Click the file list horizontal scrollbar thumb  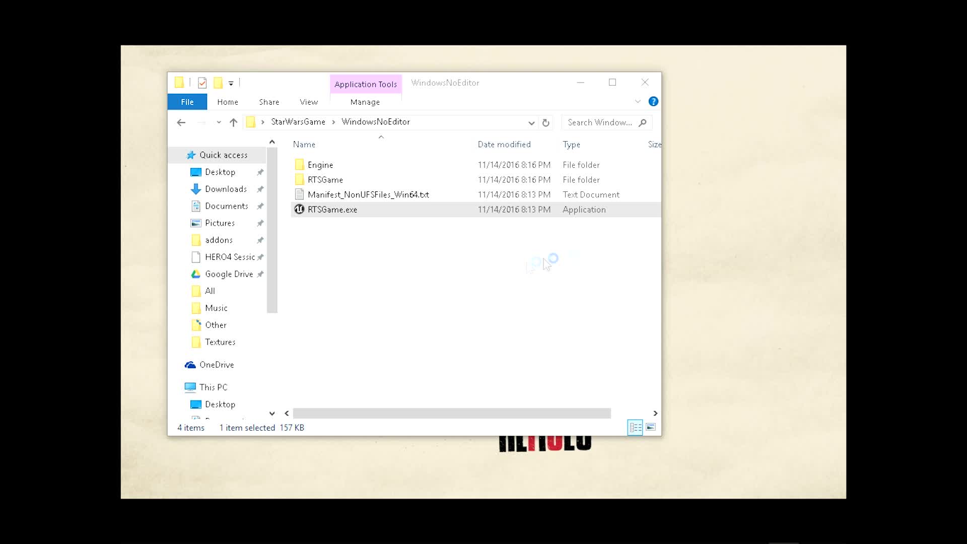[452, 414]
